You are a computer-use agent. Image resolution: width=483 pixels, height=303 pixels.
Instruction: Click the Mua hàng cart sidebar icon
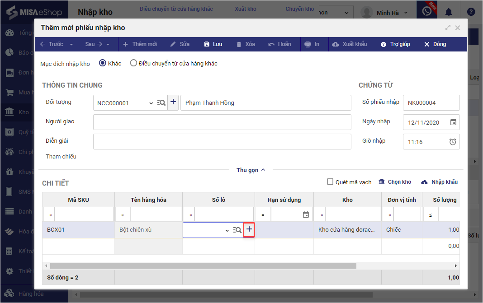point(9,92)
